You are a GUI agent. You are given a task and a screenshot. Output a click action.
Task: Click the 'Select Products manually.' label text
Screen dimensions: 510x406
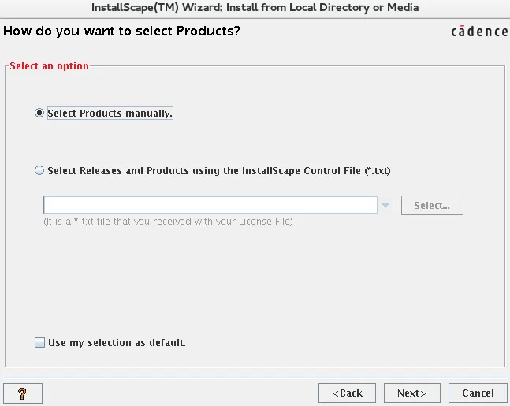tap(110, 114)
